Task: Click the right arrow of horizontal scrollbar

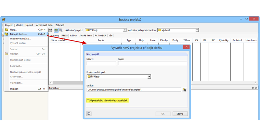Action: (x=256, y=82)
